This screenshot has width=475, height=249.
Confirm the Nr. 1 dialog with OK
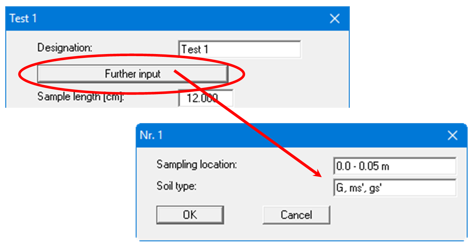coord(190,215)
